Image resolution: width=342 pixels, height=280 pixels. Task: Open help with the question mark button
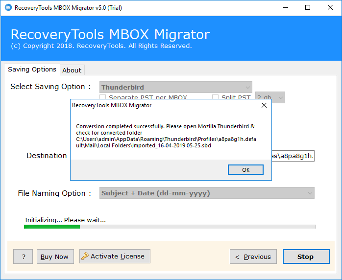pyautogui.click(x=23, y=257)
